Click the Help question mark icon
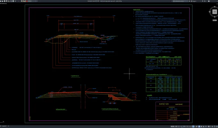Image resolution: width=218 pixels, height=128 pixels. click(x=209, y=1)
